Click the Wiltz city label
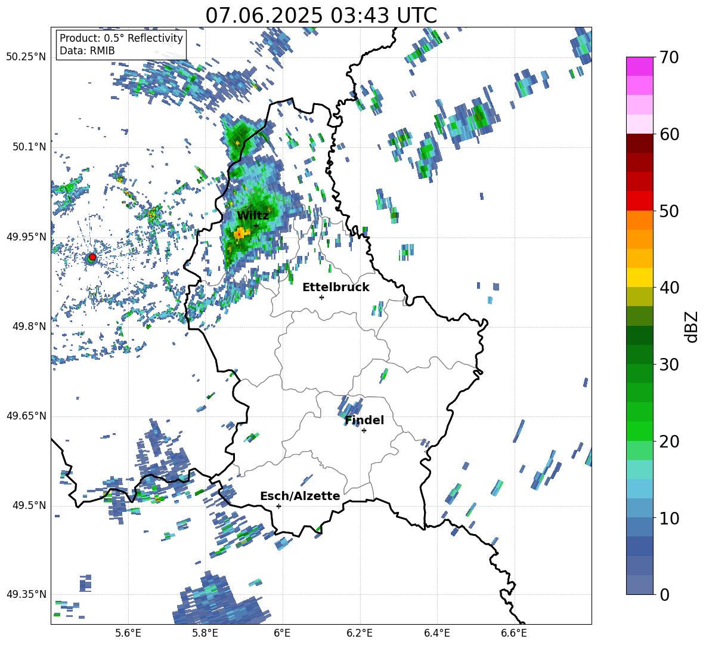The width and height of the screenshot is (706, 645). (x=253, y=215)
